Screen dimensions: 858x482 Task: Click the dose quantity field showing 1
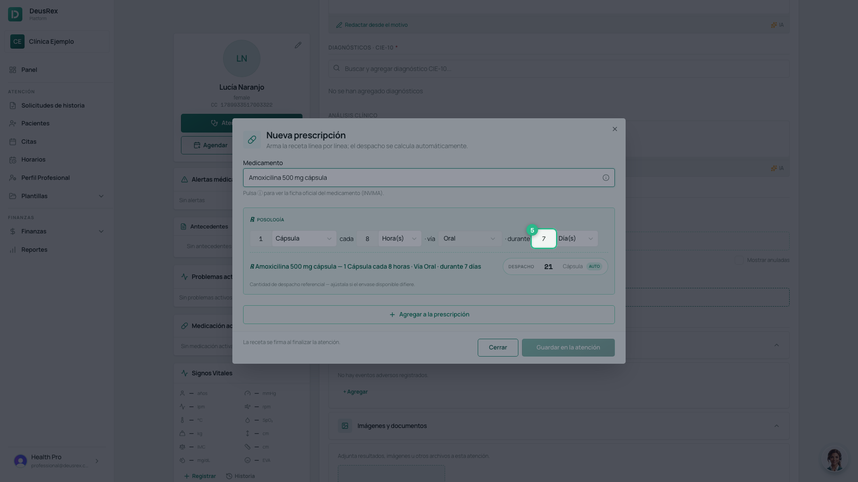pyautogui.click(x=261, y=239)
